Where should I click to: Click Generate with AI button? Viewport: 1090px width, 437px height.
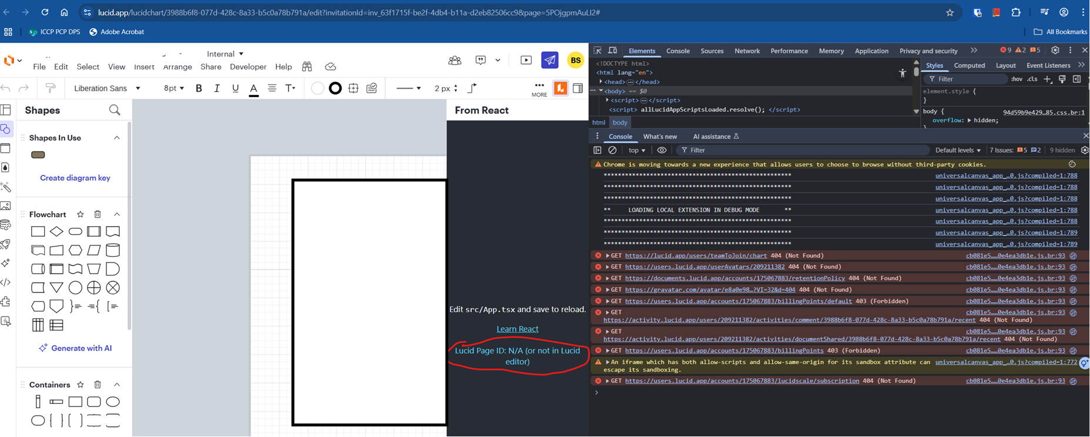[x=75, y=348]
